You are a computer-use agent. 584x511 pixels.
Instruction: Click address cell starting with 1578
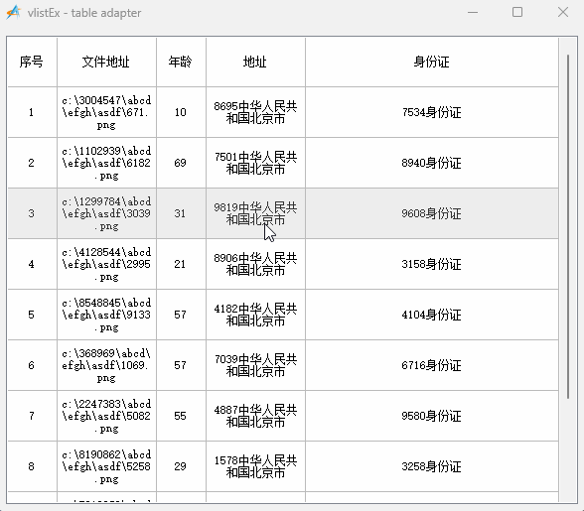255,466
